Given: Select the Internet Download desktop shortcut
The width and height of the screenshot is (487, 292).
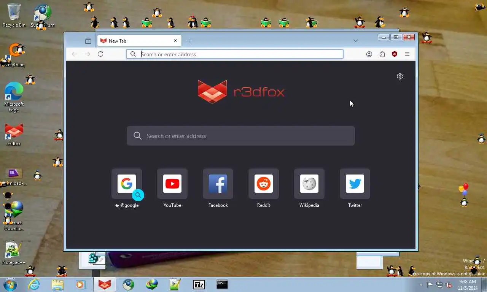Looking at the screenshot, I should tap(14, 216).
